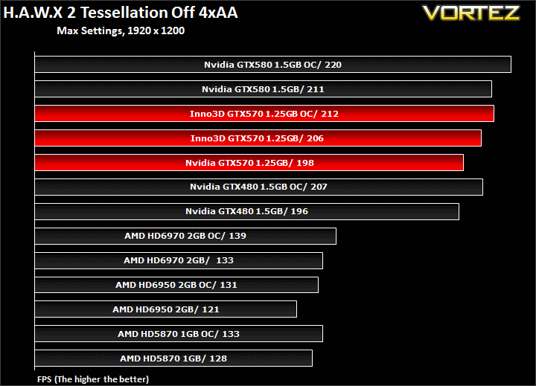Click the AMD HD6970 2GB OC 139 bar

pyautogui.click(x=185, y=236)
